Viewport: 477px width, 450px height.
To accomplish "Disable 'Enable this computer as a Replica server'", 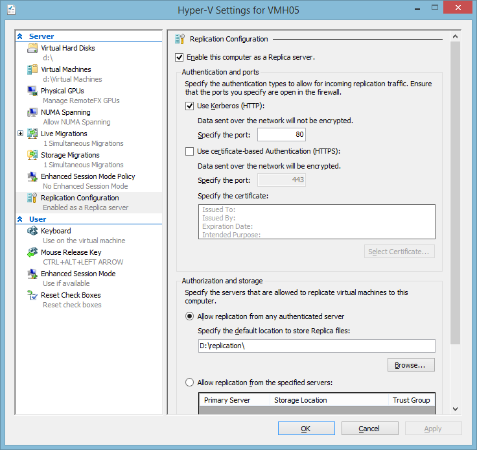I will [180, 57].
